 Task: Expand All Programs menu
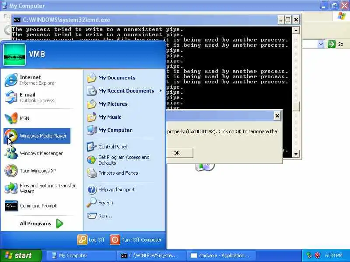click(x=41, y=224)
